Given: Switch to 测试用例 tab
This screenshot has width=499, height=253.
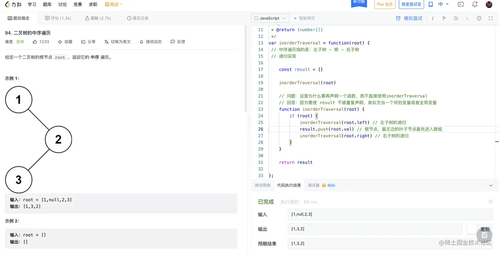Looking at the screenshot, I should click(262, 185).
